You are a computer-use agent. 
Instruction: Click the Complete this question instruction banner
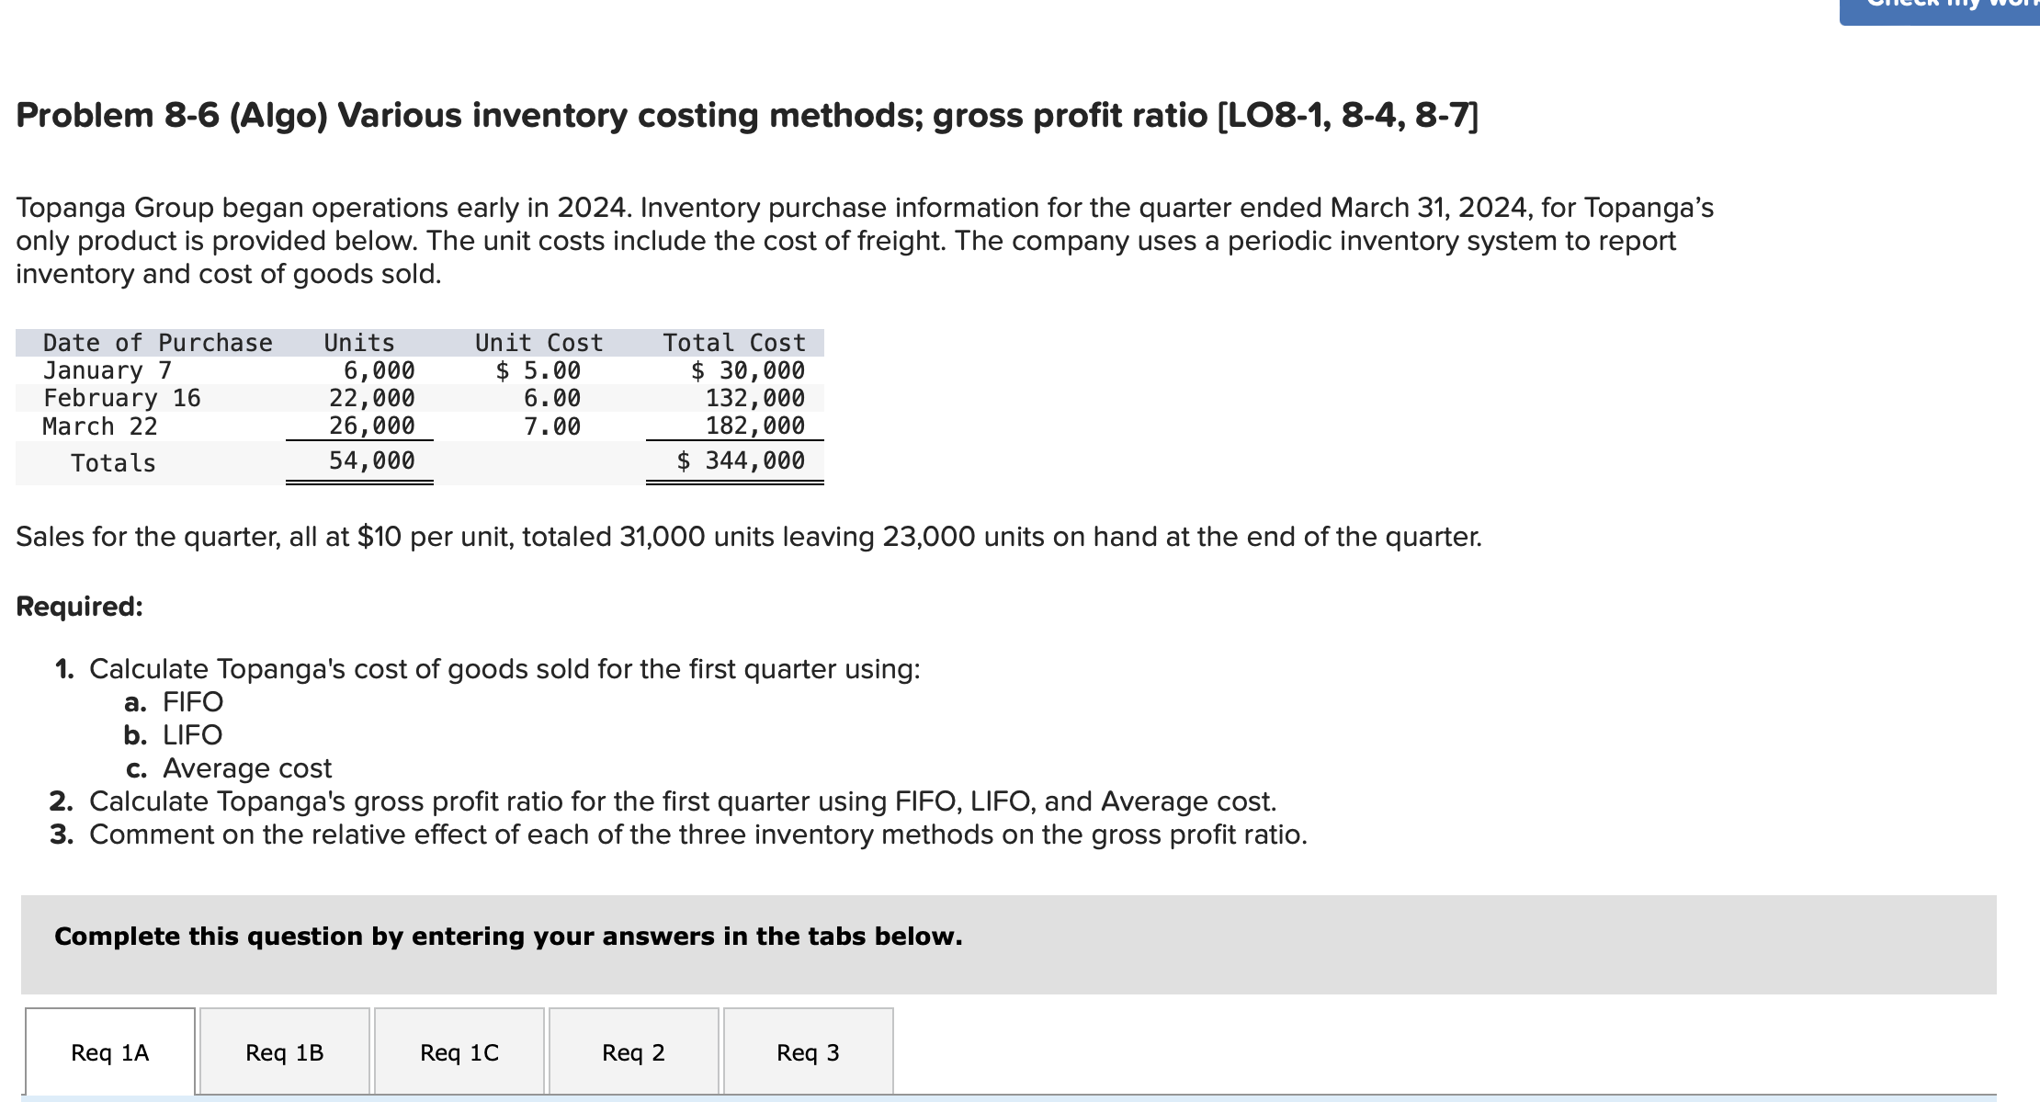tap(507, 936)
